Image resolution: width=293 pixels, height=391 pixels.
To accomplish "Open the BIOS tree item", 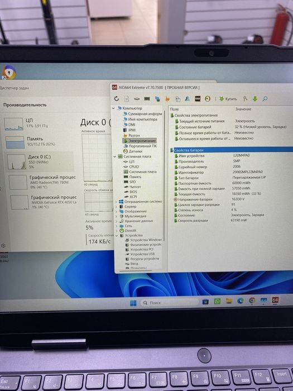I will point(131,192).
